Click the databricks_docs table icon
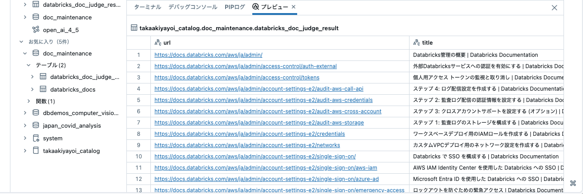The height and width of the screenshot is (194, 583). pyautogui.click(x=43, y=89)
